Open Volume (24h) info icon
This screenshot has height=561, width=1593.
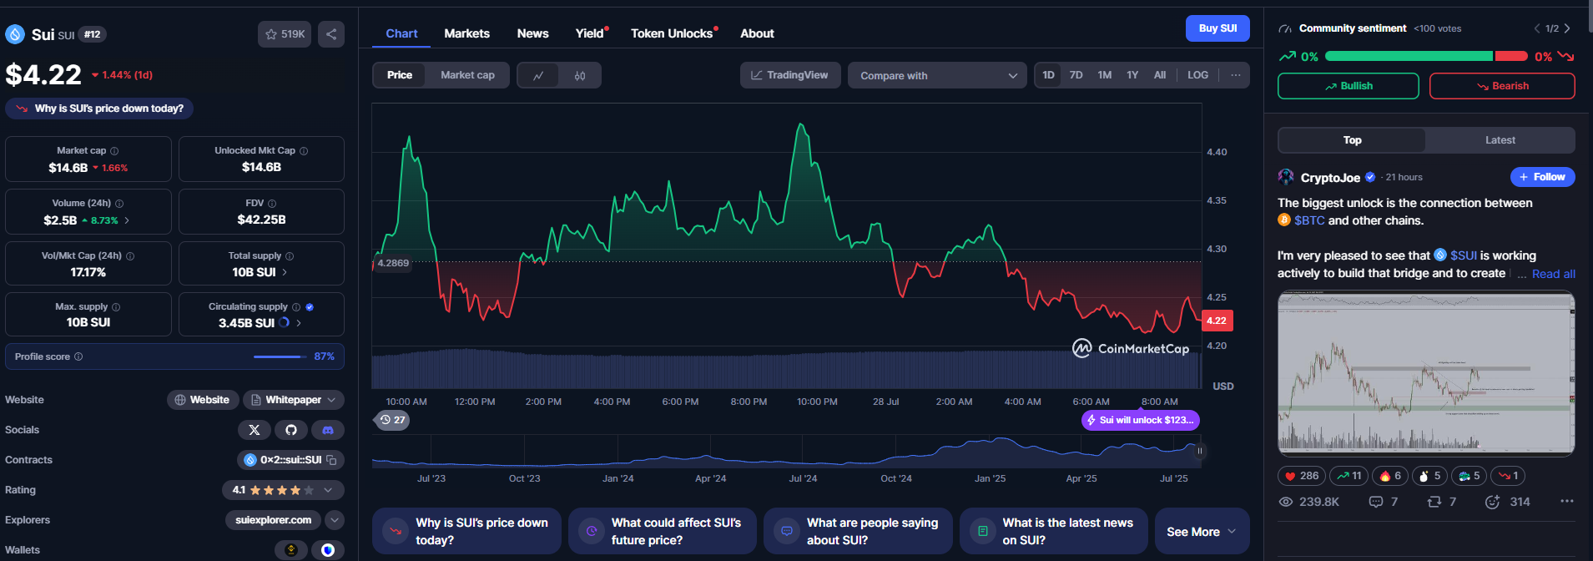pyautogui.click(x=119, y=204)
